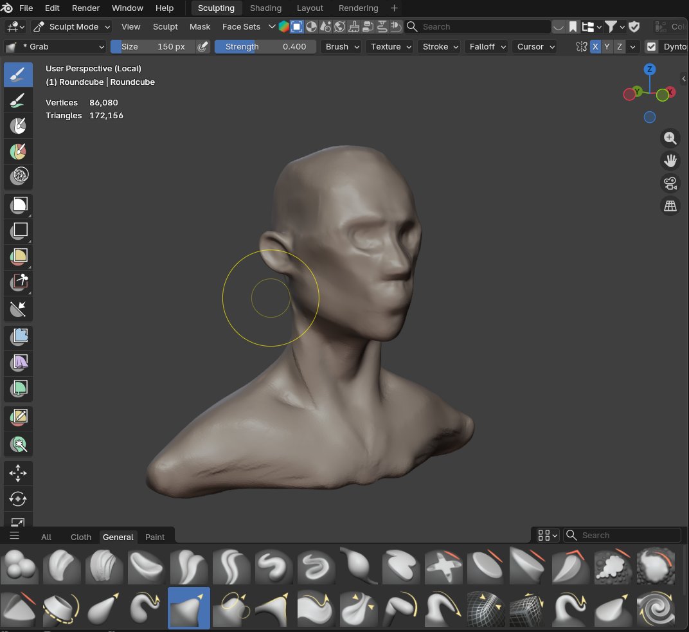Toggle X axis symmetry
This screenshot has width=689, height=632.
pyautogui.click(x=595, y=46)
